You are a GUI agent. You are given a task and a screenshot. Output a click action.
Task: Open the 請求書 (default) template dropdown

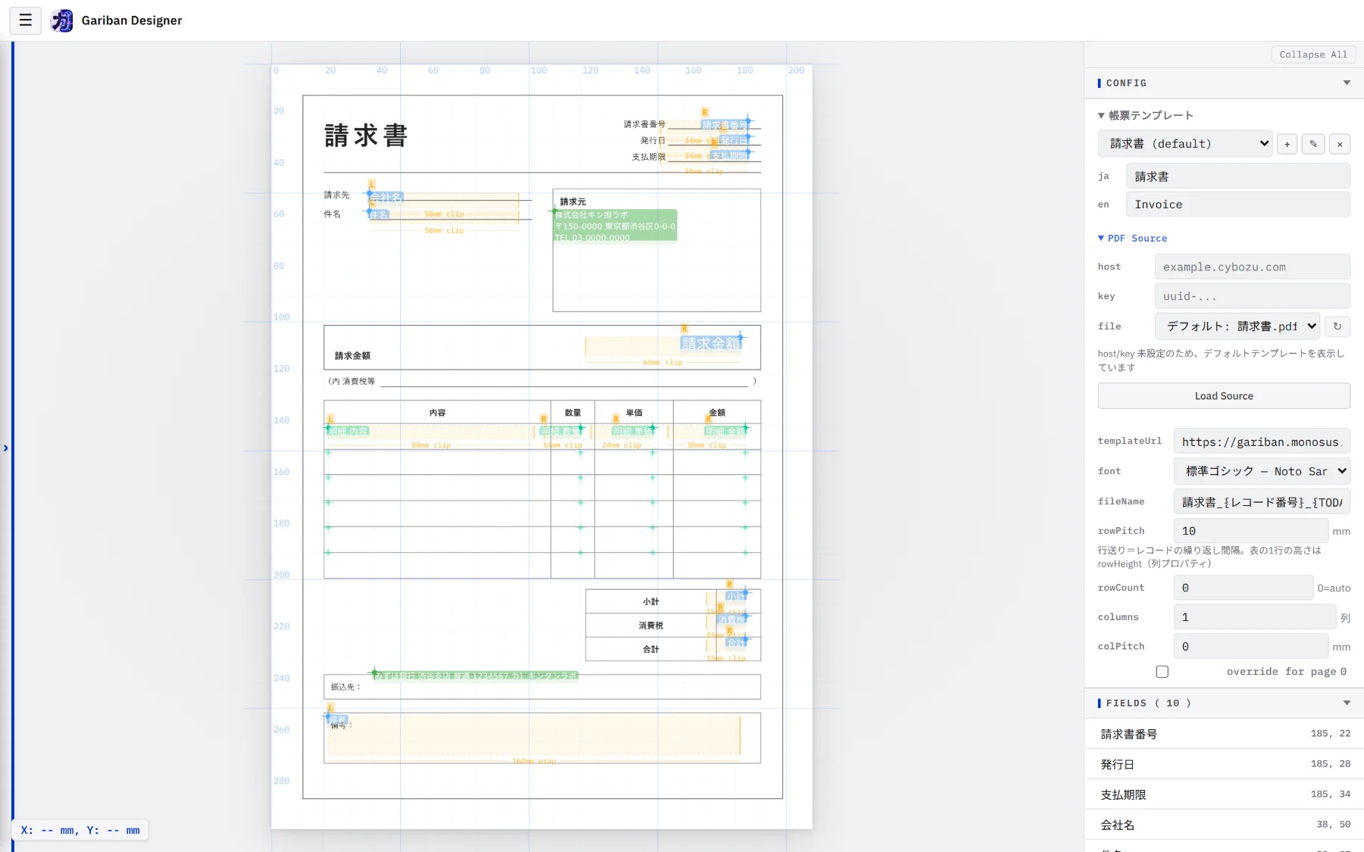[x=1185, y=144]
